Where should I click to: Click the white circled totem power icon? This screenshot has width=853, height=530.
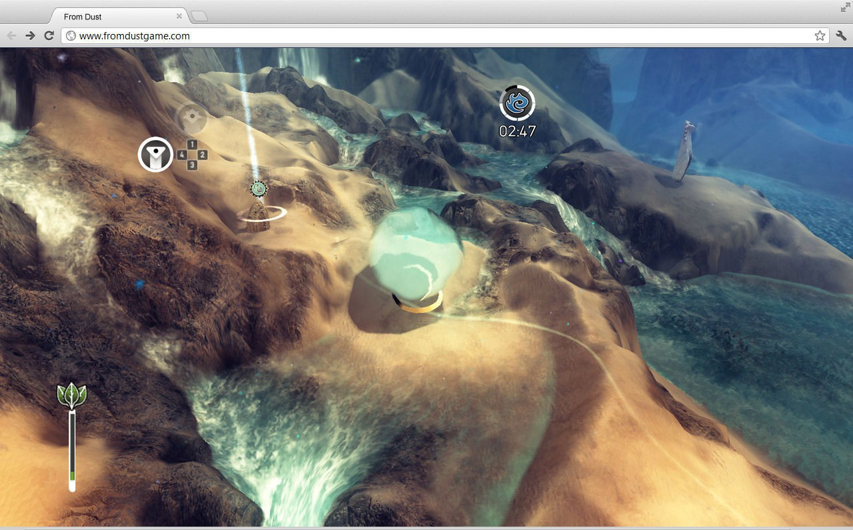click(x=155, y=155)
